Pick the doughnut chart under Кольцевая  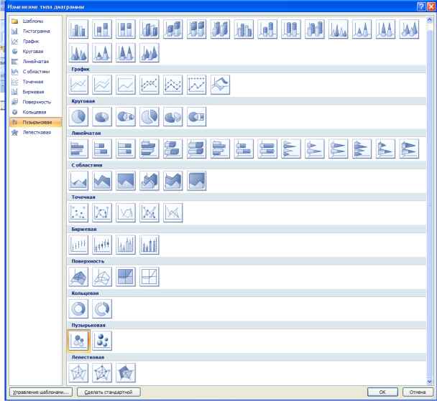[78, 308]
